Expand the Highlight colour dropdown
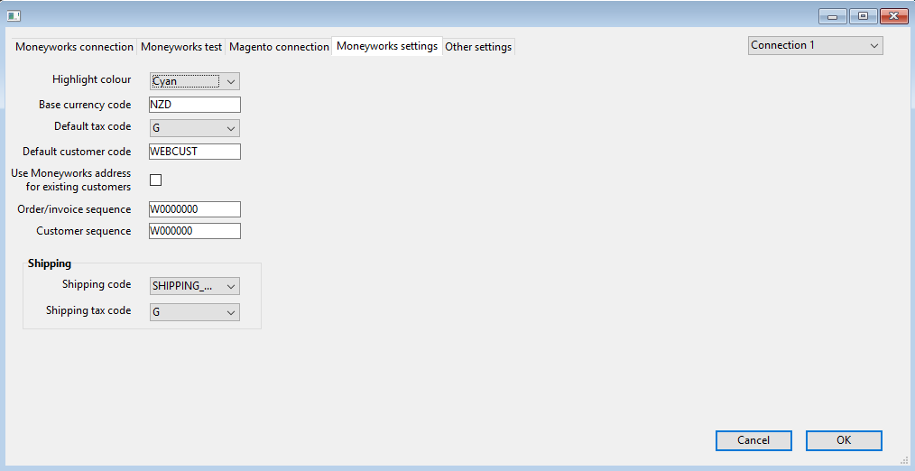This screenshot has width=915, height=471. tap(194, 81)
